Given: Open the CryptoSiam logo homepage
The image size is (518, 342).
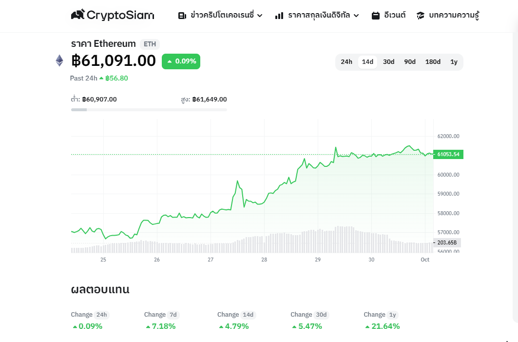Looking at the screenshot, I should 112,15.
